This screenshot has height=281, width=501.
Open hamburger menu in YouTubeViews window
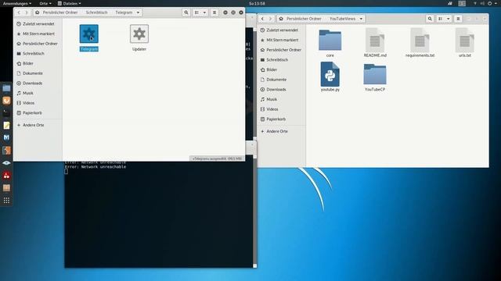pos(458,19)
